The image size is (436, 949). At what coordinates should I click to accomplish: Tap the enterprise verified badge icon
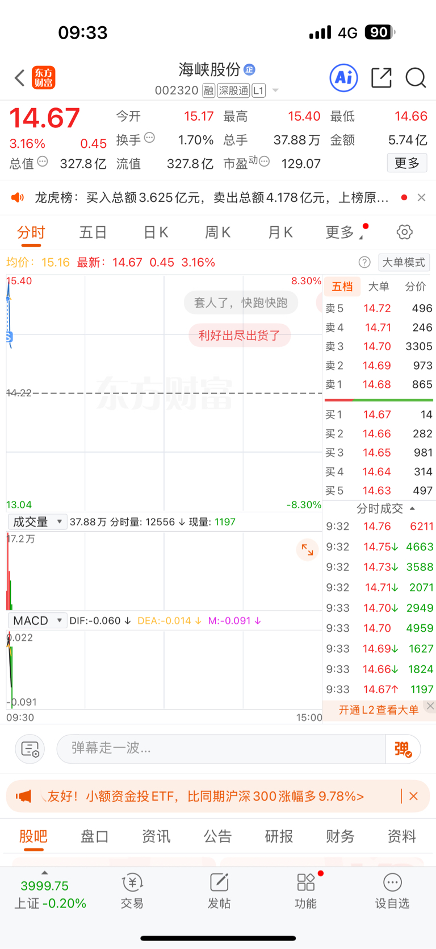(249, 69)
